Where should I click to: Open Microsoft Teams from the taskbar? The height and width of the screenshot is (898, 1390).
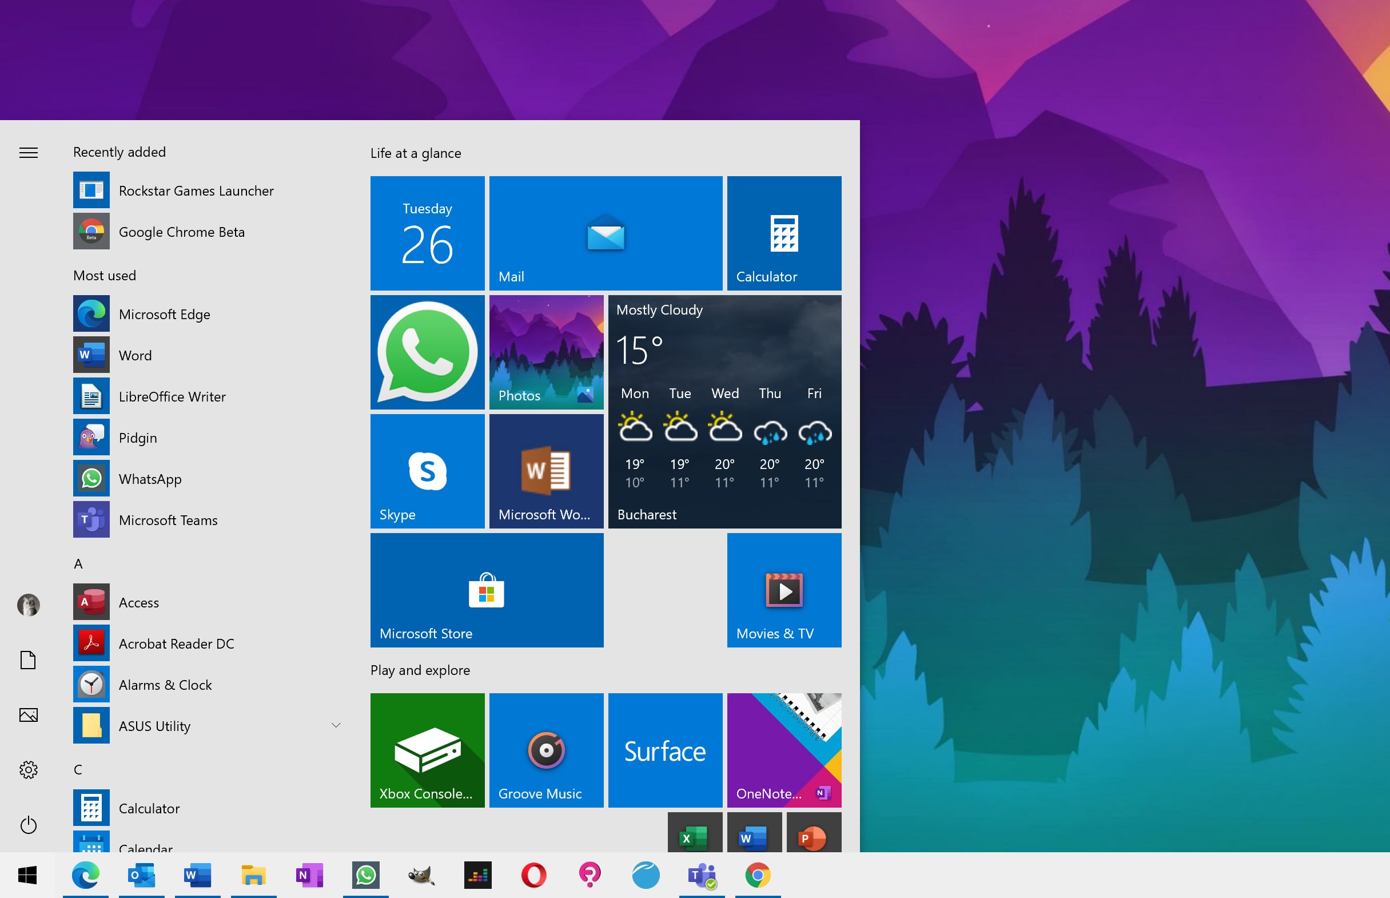tap(702, 875)
